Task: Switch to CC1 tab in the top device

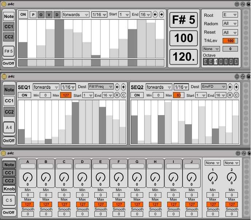Action: [x=9, y=27]
